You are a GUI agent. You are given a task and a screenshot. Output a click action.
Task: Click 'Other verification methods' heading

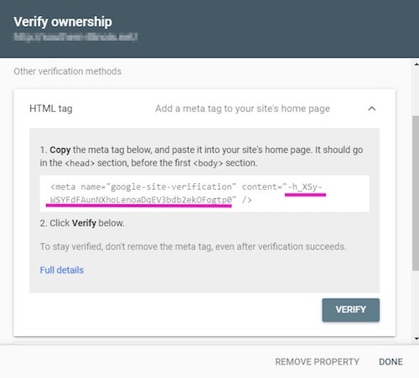pos(68,71)
